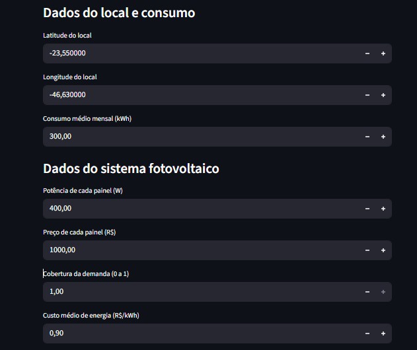417x350 pixels.
Task: Decrease the Latitude do local value
Action: point(367,53)
